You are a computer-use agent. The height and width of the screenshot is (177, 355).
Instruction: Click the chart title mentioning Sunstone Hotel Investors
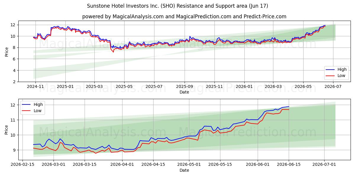click(x=177, y=6)
